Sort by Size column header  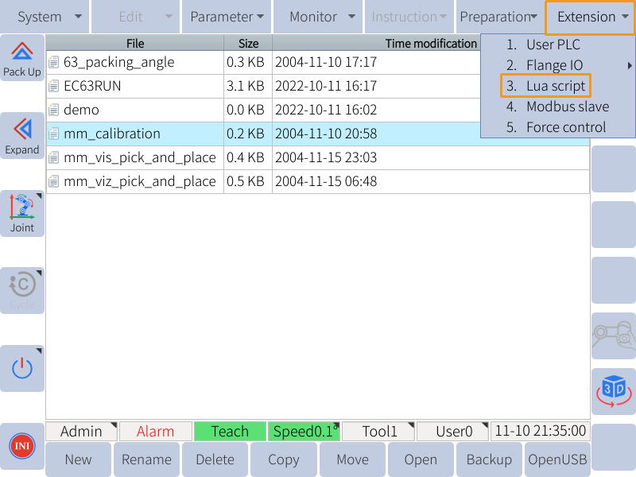pos(248,43)
